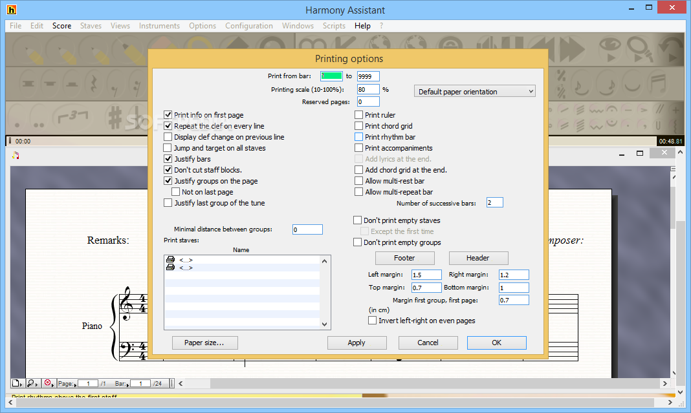Click the small note icon in score window
The height and width of the screenshot is (413, 691).
(x=16, y=155)
